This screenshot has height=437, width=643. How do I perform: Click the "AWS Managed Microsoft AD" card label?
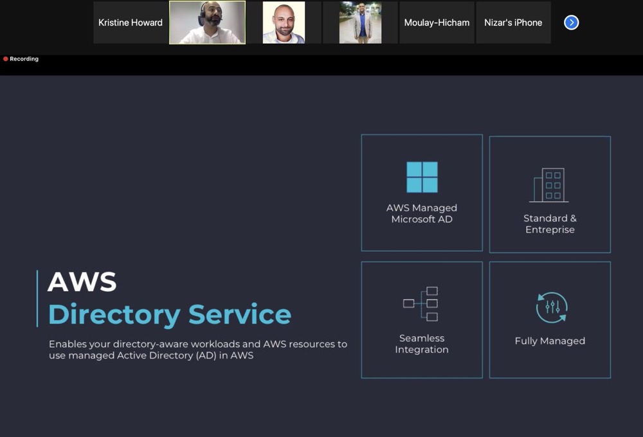coord(422,213)
